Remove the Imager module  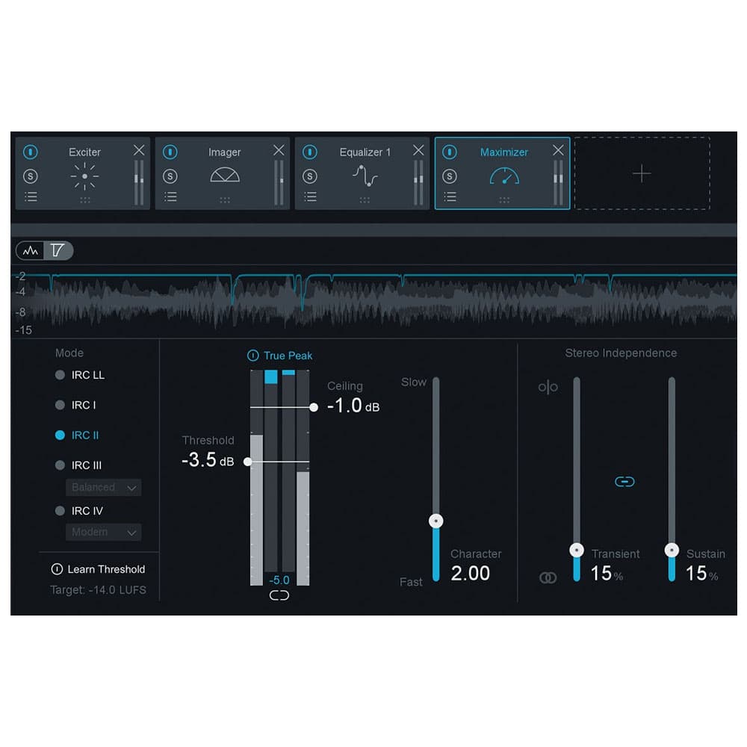pyautogui.click(x=279, y=150)
